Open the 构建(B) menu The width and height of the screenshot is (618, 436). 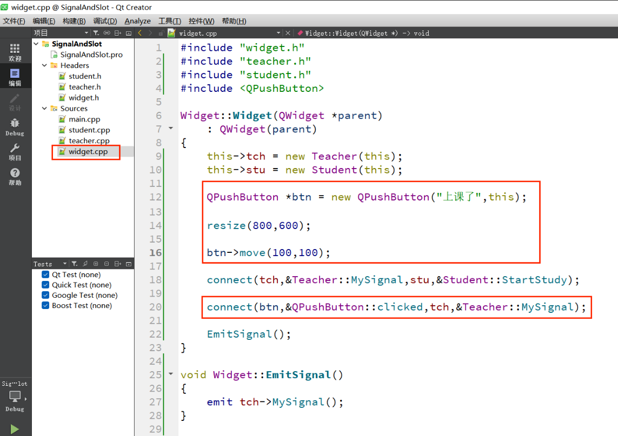pos(74,21)
